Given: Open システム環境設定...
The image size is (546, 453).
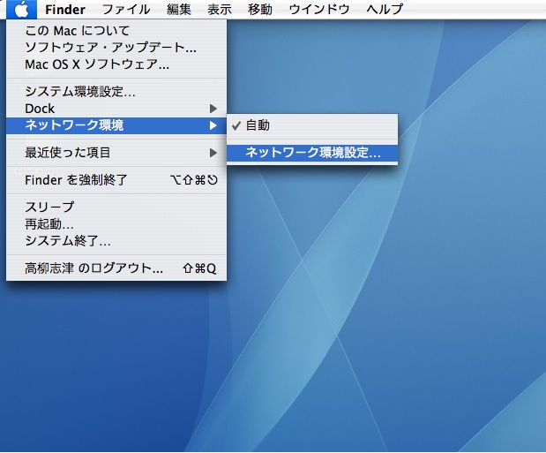Looking at the screenshot, I should (x=116, y=92).
